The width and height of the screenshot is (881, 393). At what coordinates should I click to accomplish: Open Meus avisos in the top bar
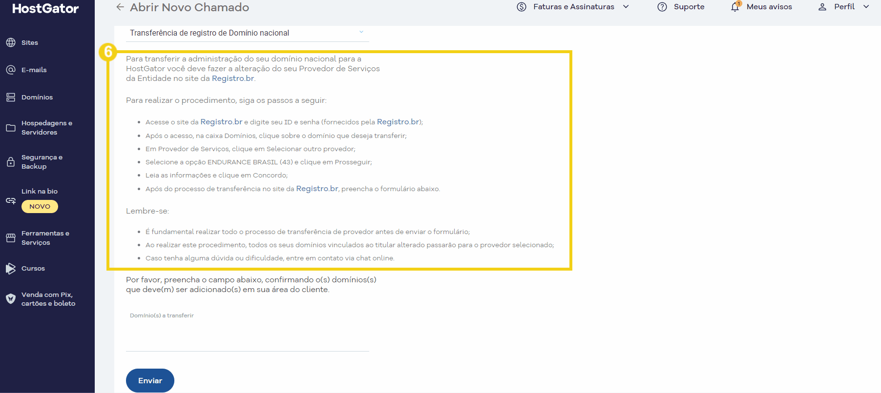(x=769, y=7)
